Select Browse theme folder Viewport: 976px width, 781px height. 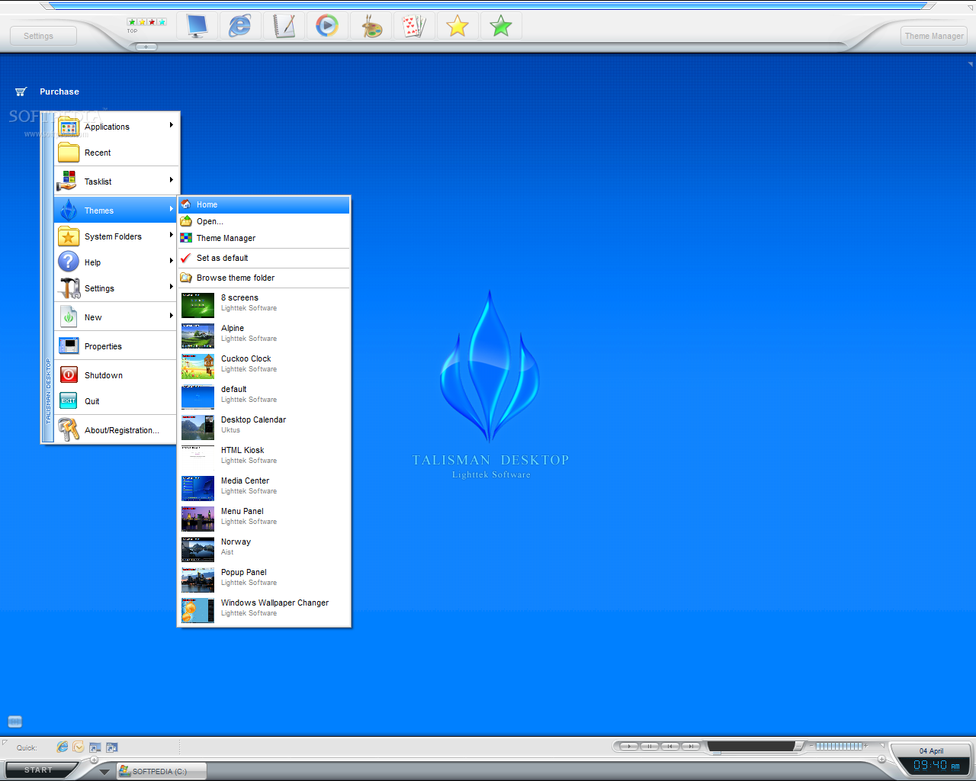[x=264, y=278]
